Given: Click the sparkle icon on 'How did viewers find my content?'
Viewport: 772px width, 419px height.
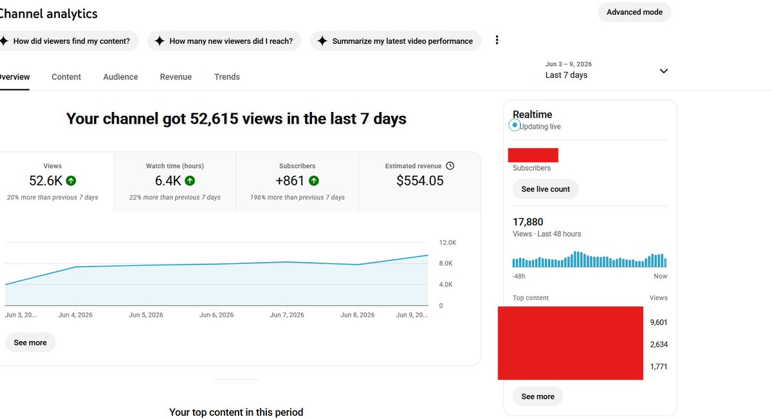Looking at the screenshot, I should pyautogui.click(x=5, y=41).
